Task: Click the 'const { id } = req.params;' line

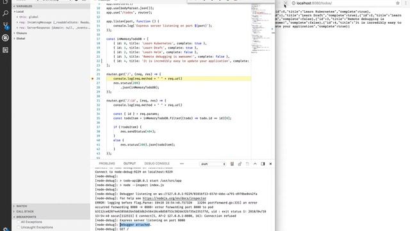Action: pos(136,114)
